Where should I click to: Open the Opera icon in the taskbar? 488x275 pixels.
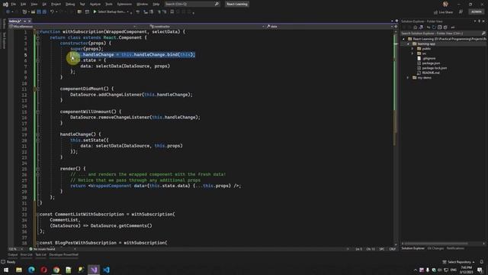tap(44, 270)
